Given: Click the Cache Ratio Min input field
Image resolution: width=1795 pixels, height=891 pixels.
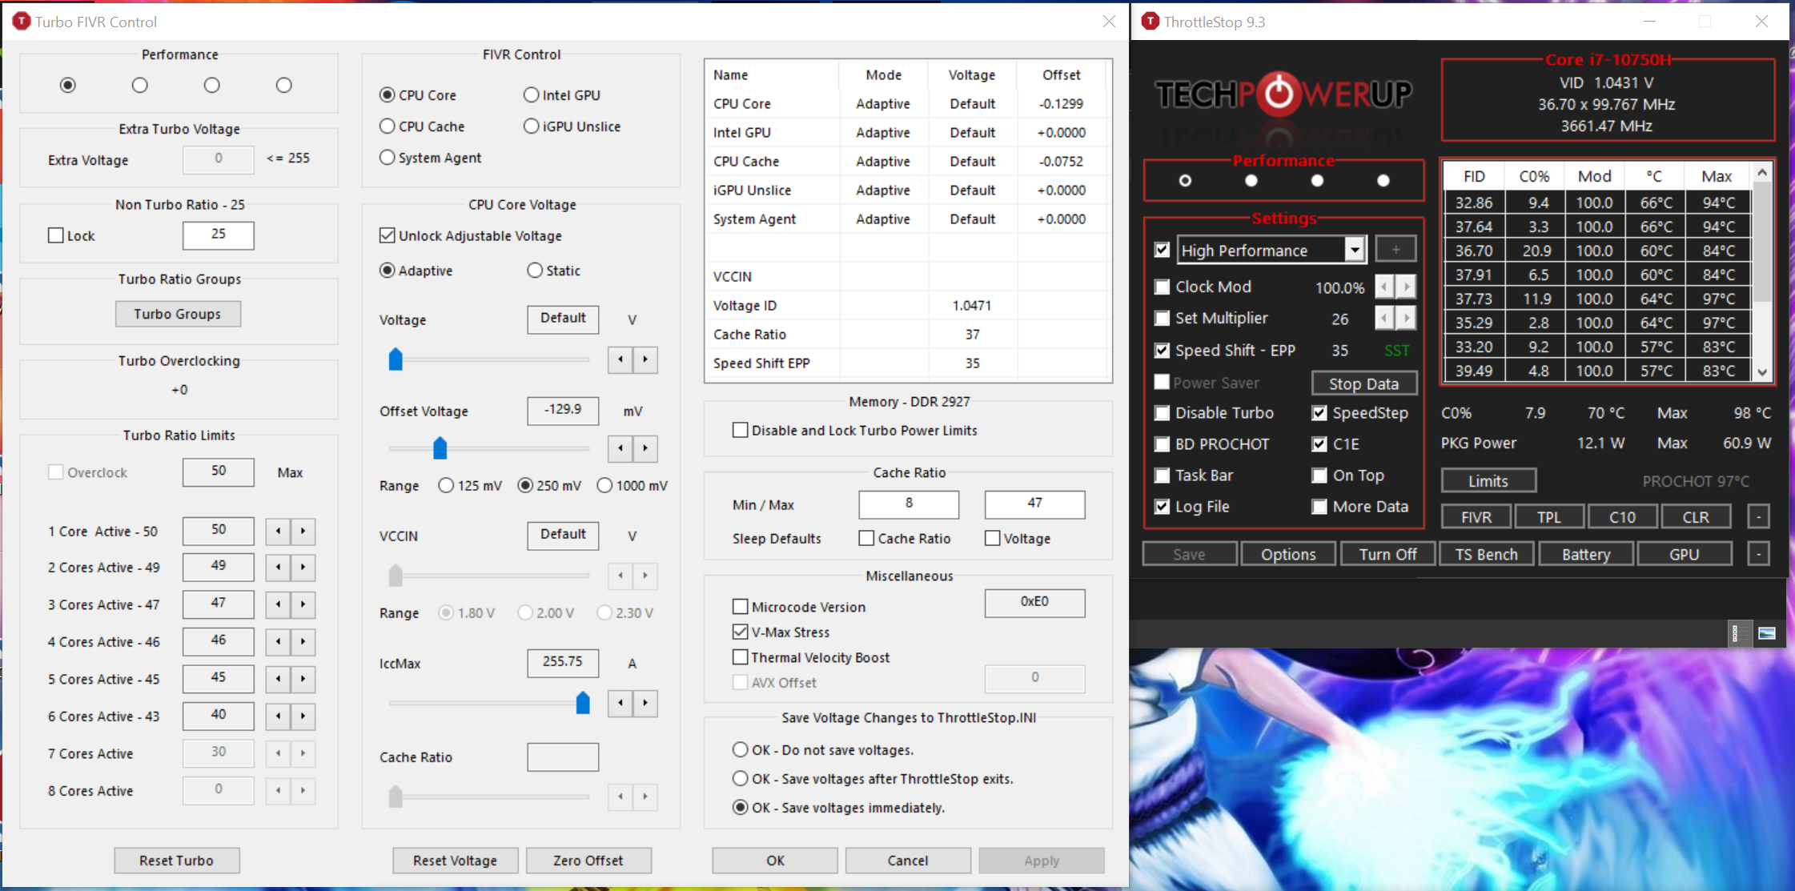Looking at the screenshot, I should pos(909,504).
